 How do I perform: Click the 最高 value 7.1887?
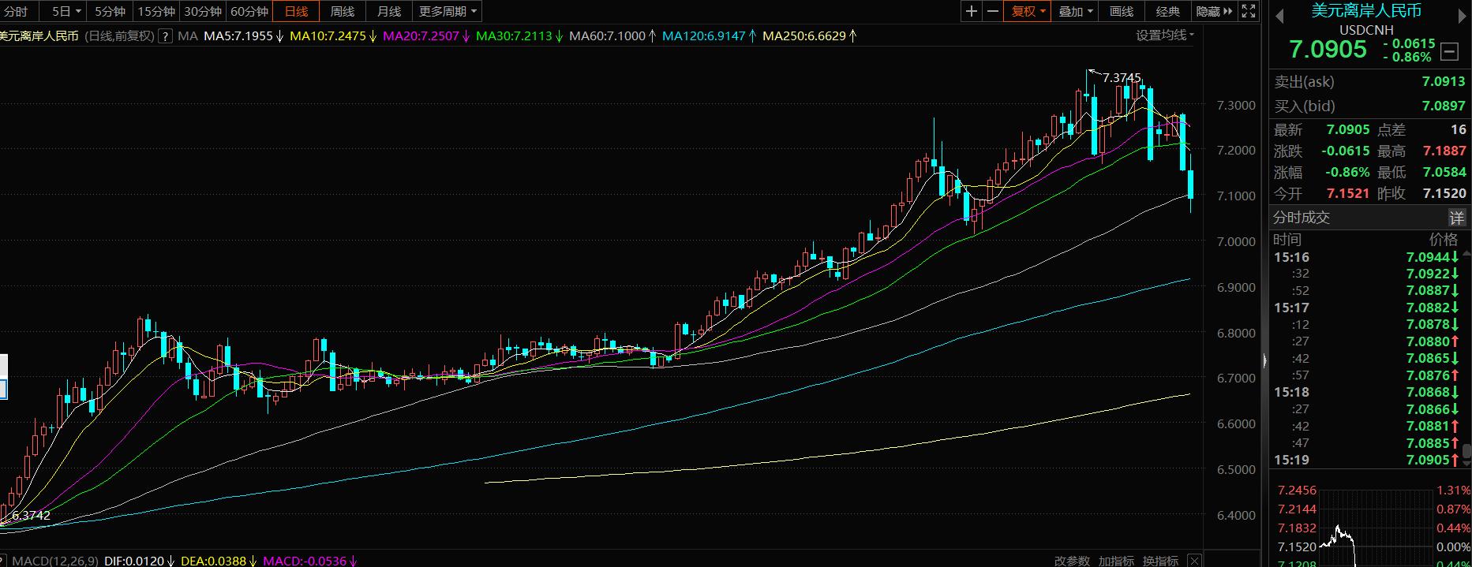(x=1444, y=151)
